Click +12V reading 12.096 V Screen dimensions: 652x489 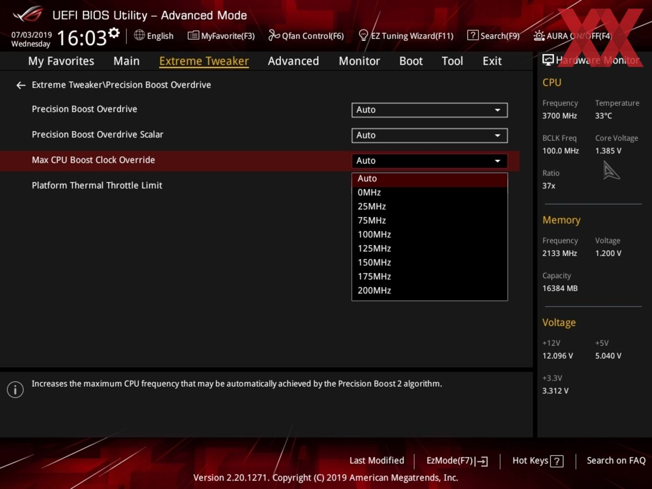(558, 356)
